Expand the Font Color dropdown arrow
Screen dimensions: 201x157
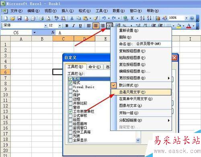[193, 26]
